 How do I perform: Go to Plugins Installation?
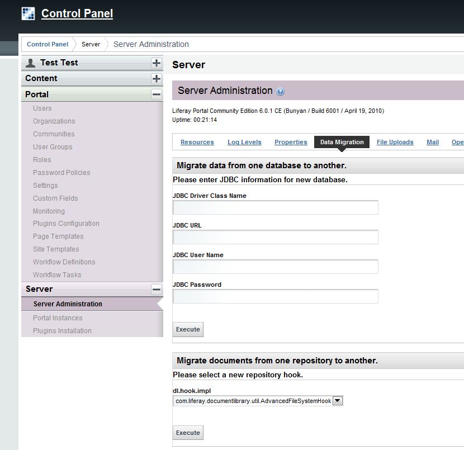(x=62, y=331)
